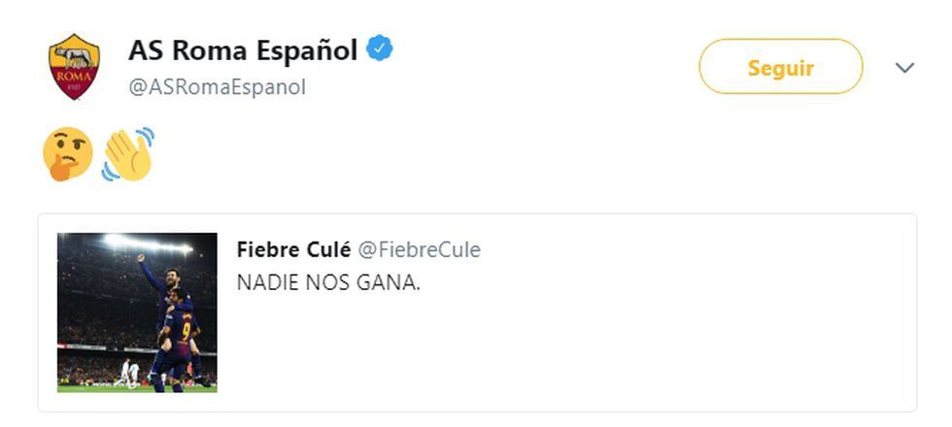Open the AS Roma Español profile name
The image size is (952, 427).
tap(243, 50)
